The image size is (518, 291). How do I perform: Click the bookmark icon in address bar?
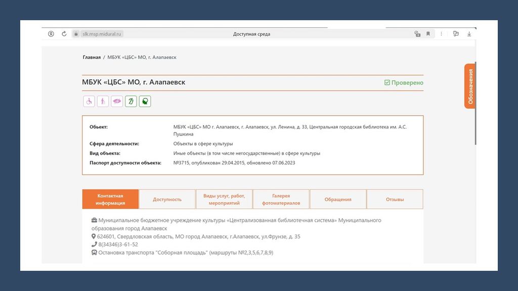point(428,34)
